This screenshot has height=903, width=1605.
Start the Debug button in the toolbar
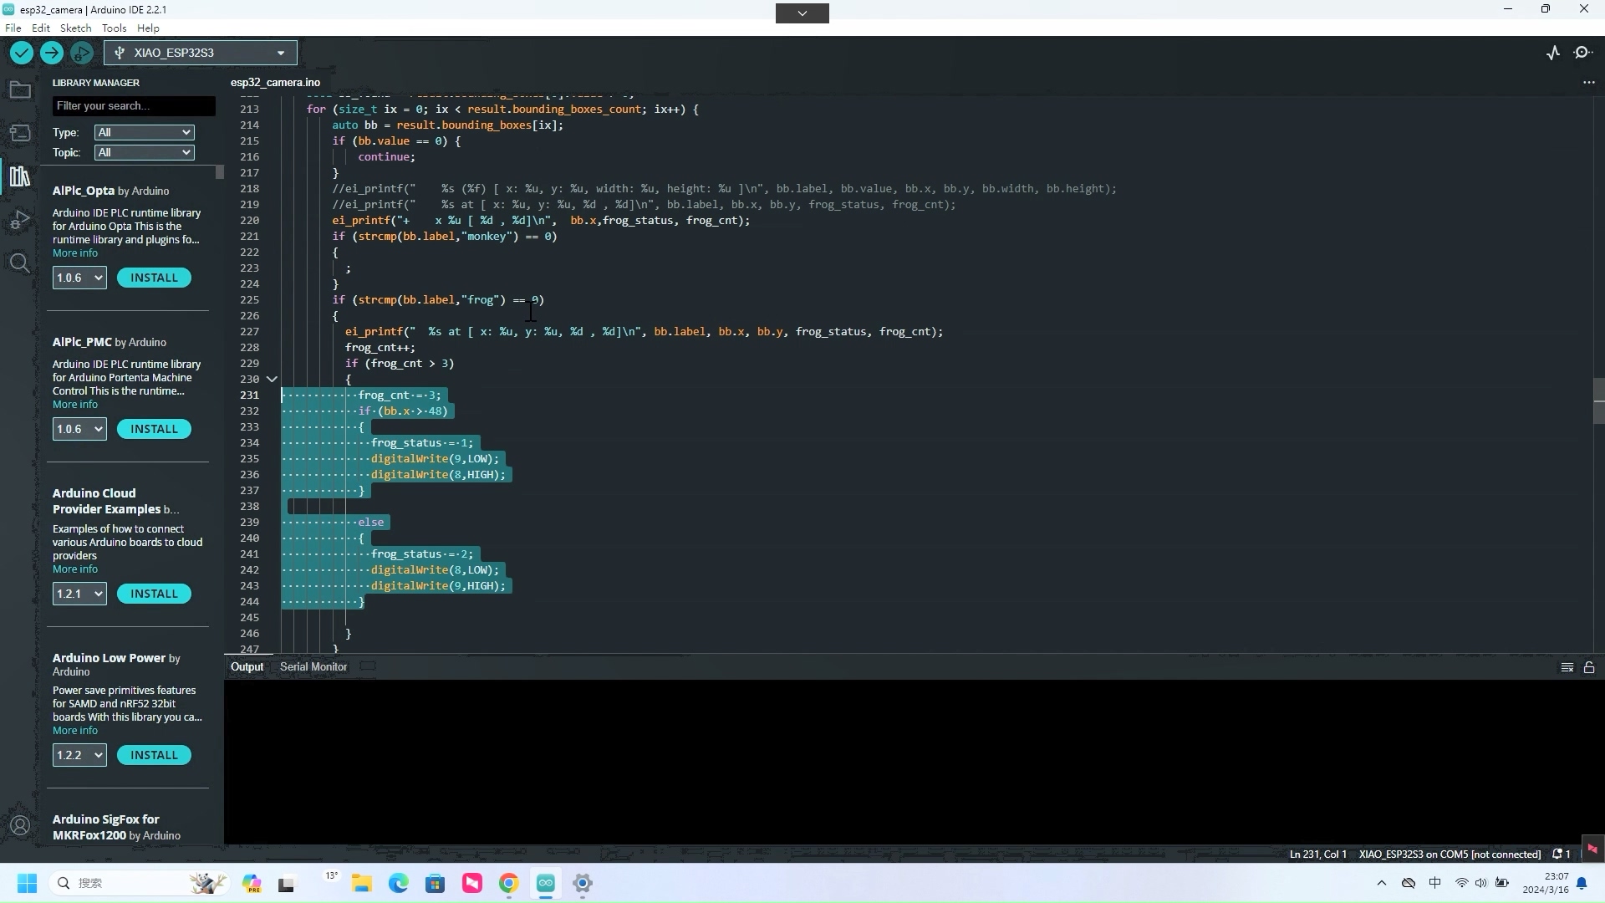pos(82,53)
